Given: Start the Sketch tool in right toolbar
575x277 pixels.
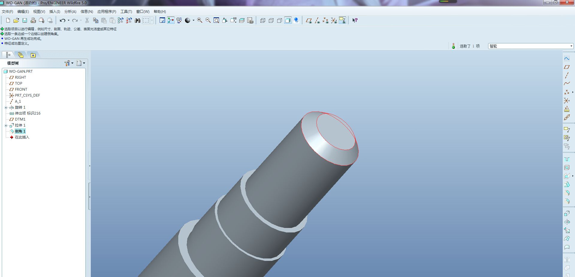Looking at the screenshot, I should point(567,58).
